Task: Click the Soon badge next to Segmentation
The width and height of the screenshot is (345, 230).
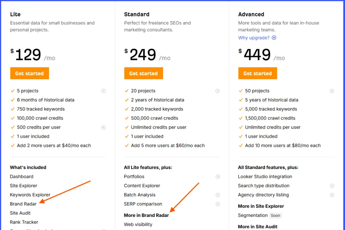Action: click(276, 216)
